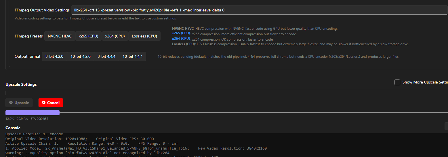
Task: Click the Upscale button with play icon
Action: click(x=19, y=103)
